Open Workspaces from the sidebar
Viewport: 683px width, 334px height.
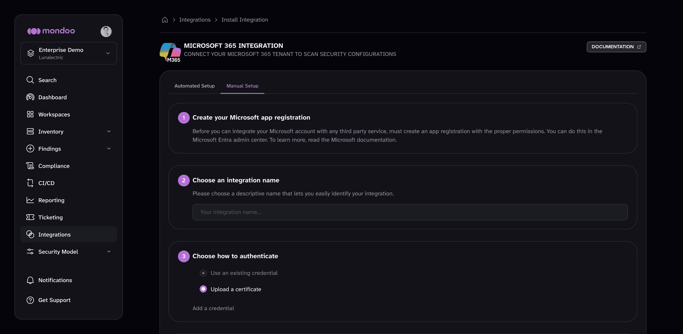click(x=69, y=114)
